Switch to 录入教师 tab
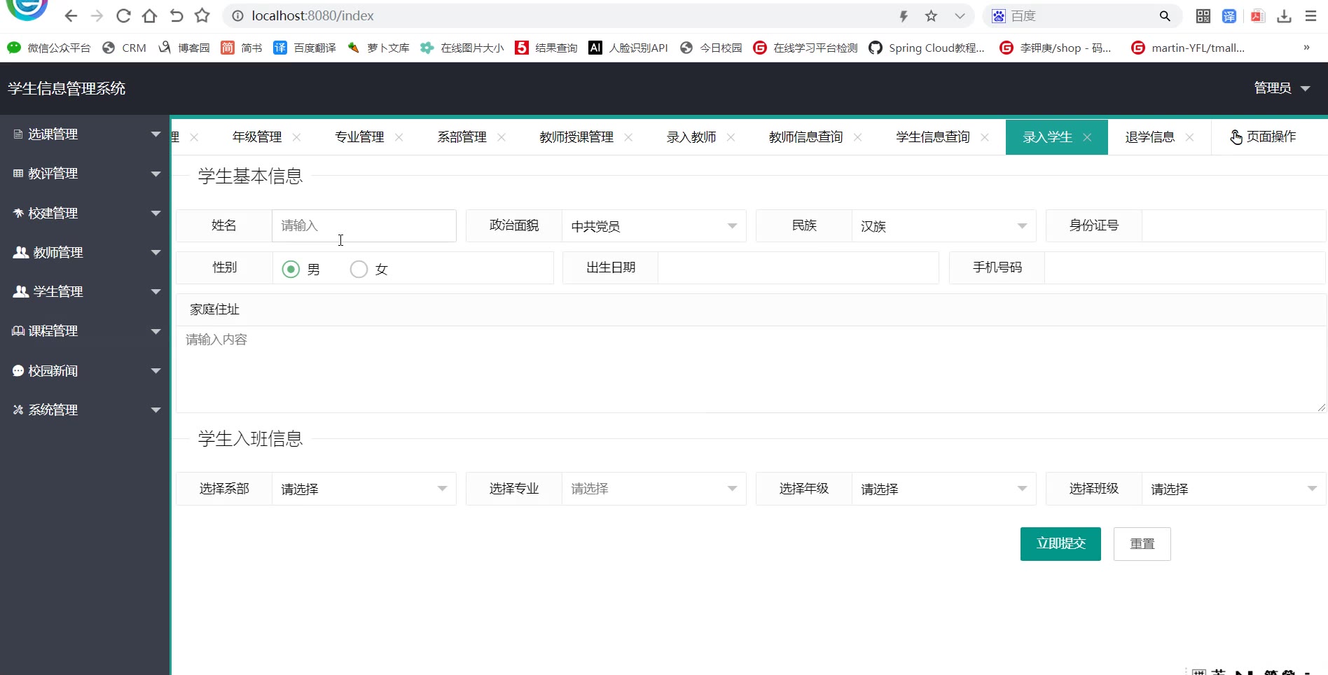 click(x=691, y=137)
